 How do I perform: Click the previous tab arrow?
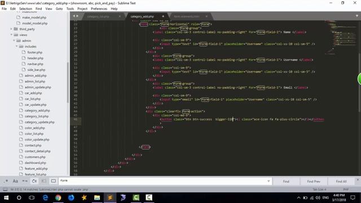pos(74,16)
